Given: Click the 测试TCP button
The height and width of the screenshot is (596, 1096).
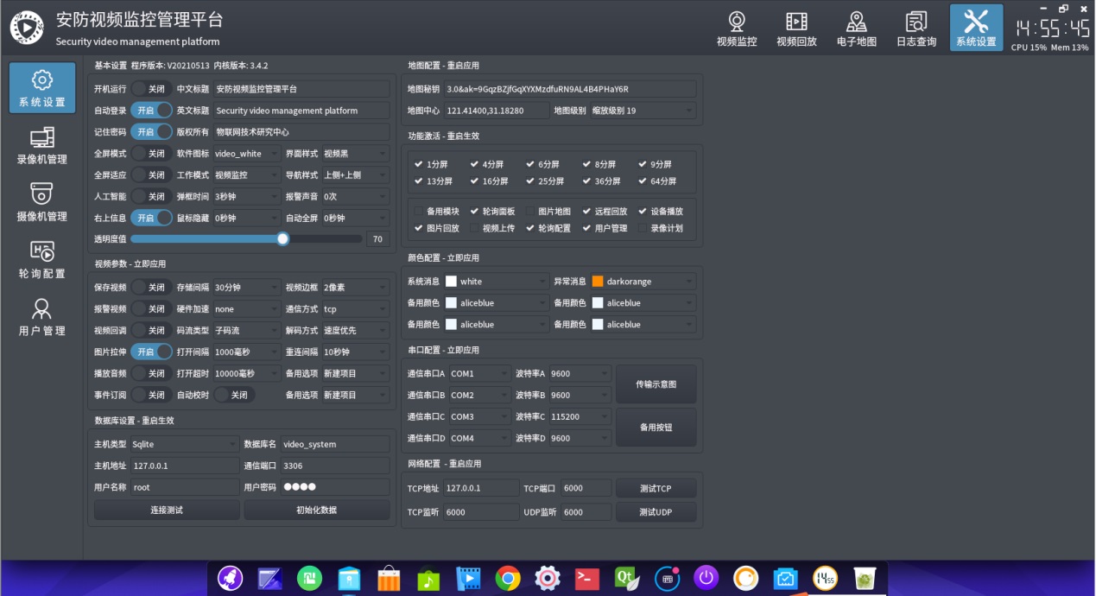Looking at the screenshot, I should 655,489.
